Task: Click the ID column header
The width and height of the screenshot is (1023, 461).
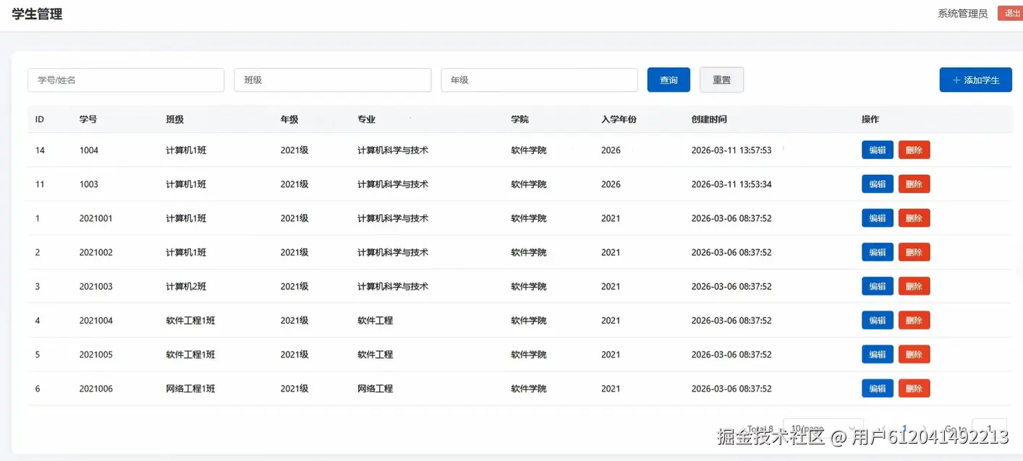Action: (40, 119)
